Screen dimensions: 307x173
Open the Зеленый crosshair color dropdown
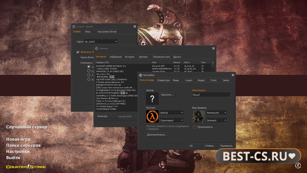click(x=217, y=120)
